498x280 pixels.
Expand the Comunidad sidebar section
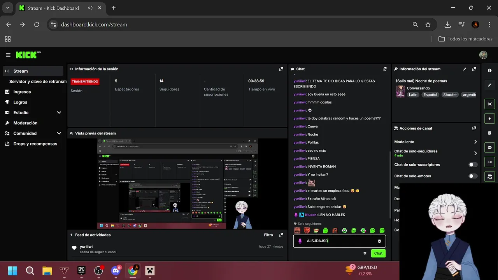(x=59, y=133)
